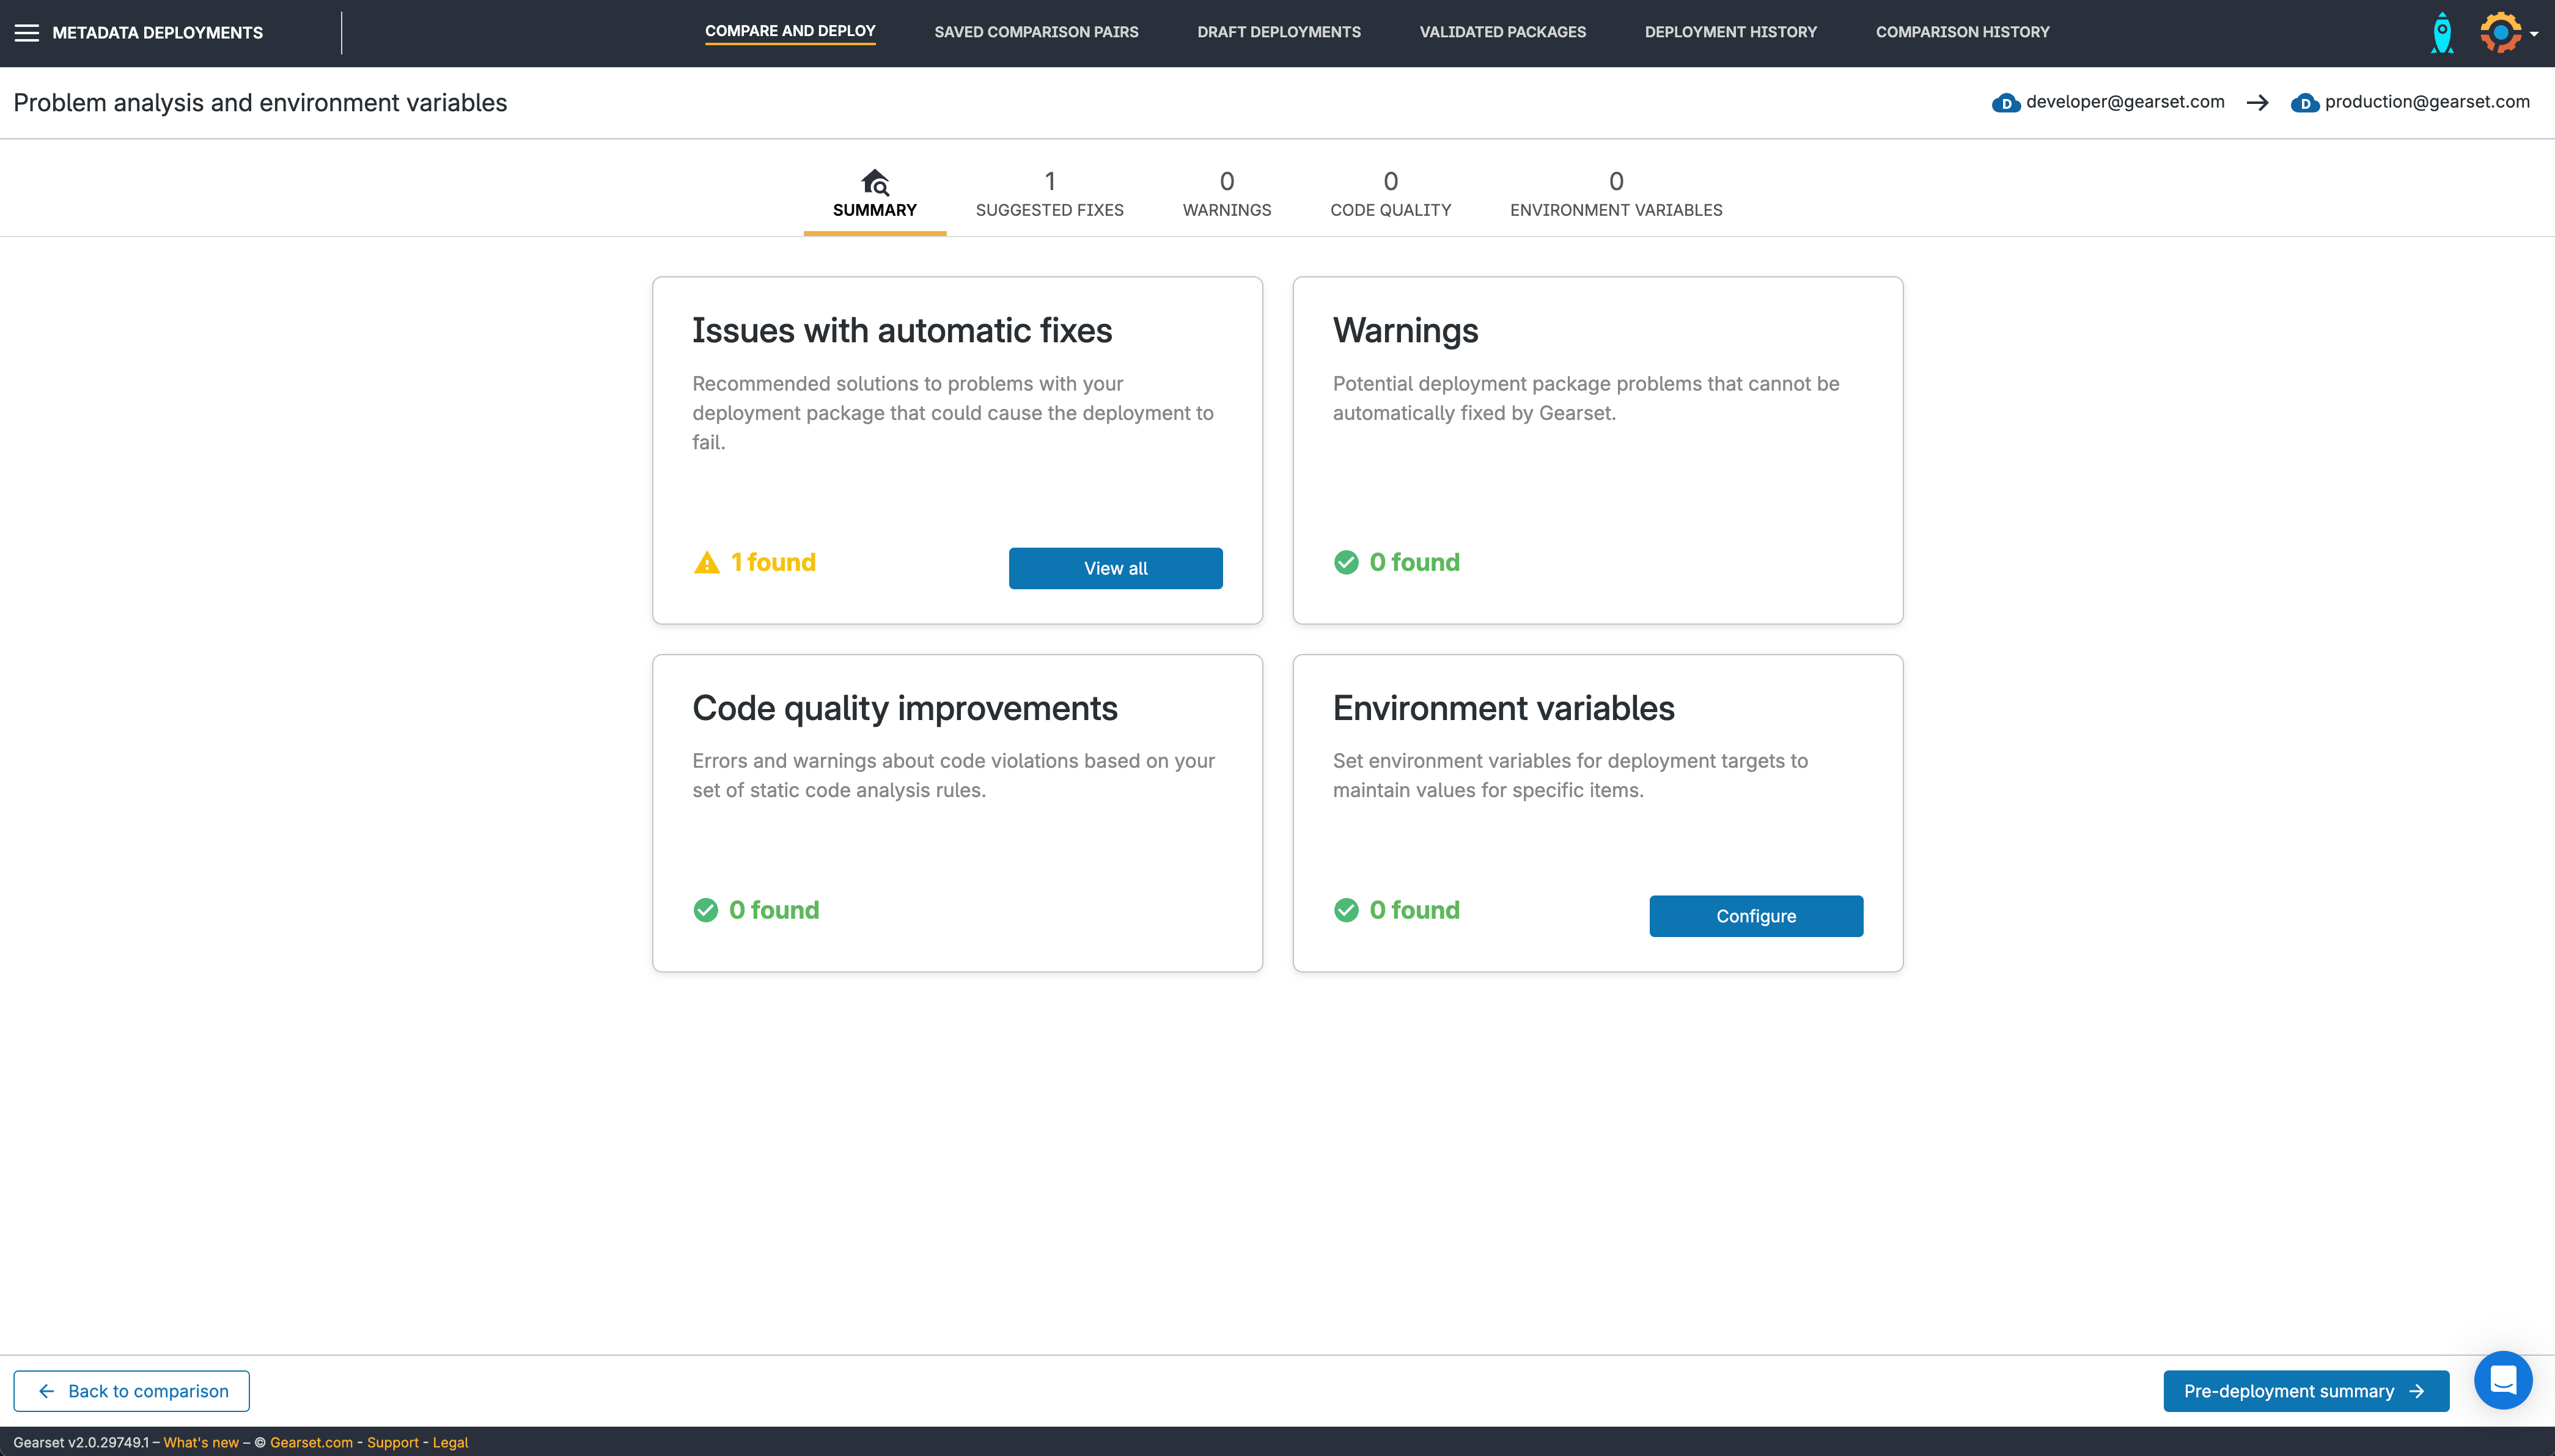This screenshot has width=2555, height=1456.
Task: Expand the Suggested Fixes section
Action: point(1049,195)
